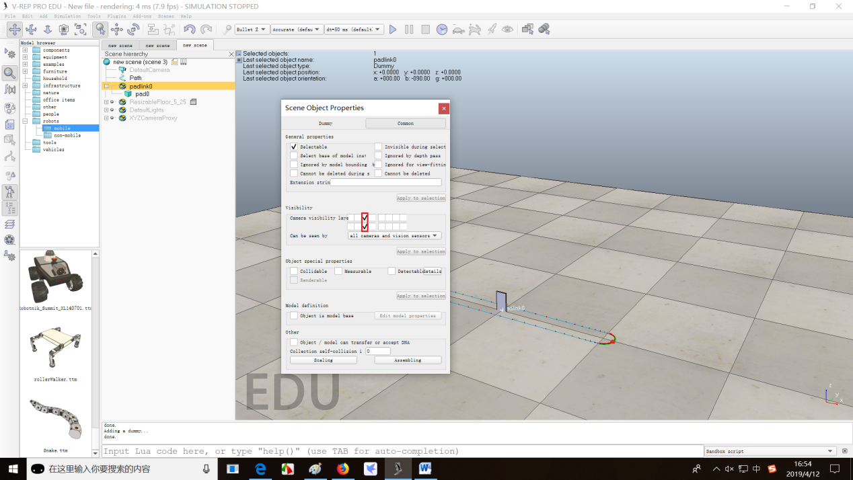Enable the Collidable checkbox
This screenshot has width=853, height=480.
pyautogui.click(x=294, y=271)
